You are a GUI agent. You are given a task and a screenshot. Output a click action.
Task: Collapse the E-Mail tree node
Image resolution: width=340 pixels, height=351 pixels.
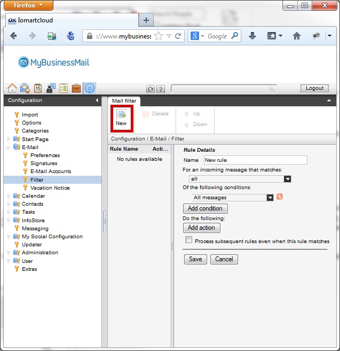pyautogui.click(x=8, y=147)
